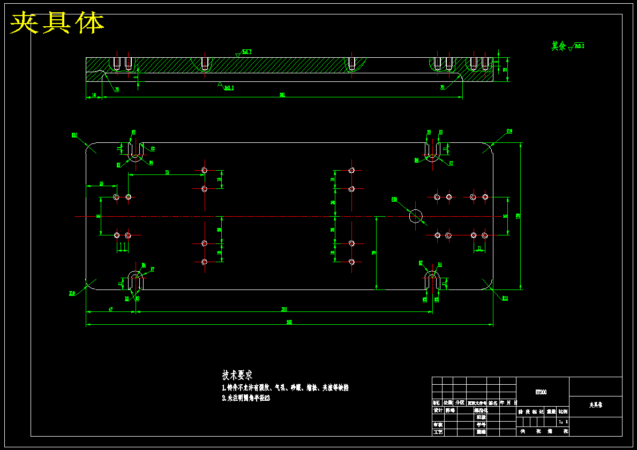Select the 1:1 scale value cell
The image size is (637, 450).
564,422
